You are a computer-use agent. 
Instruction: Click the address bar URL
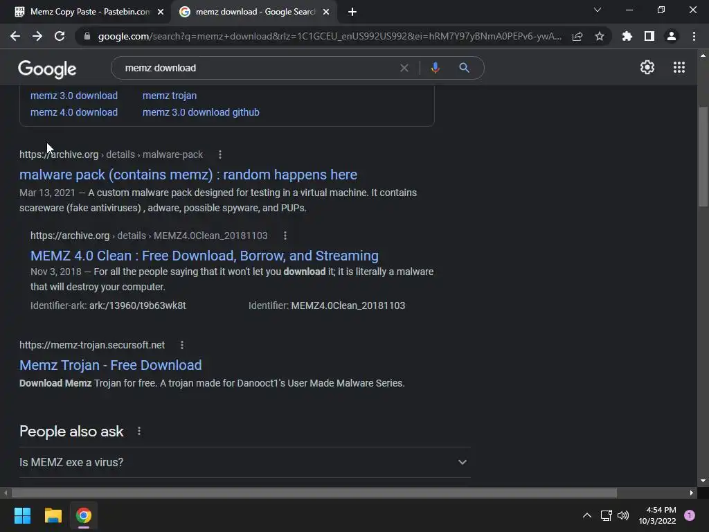click(330, 36)
